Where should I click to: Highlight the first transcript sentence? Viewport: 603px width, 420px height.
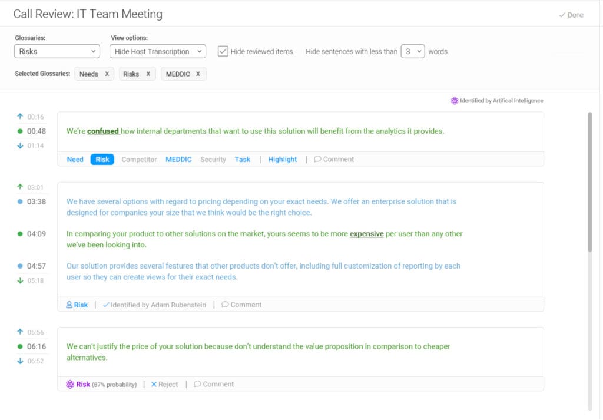click(282, 159)
